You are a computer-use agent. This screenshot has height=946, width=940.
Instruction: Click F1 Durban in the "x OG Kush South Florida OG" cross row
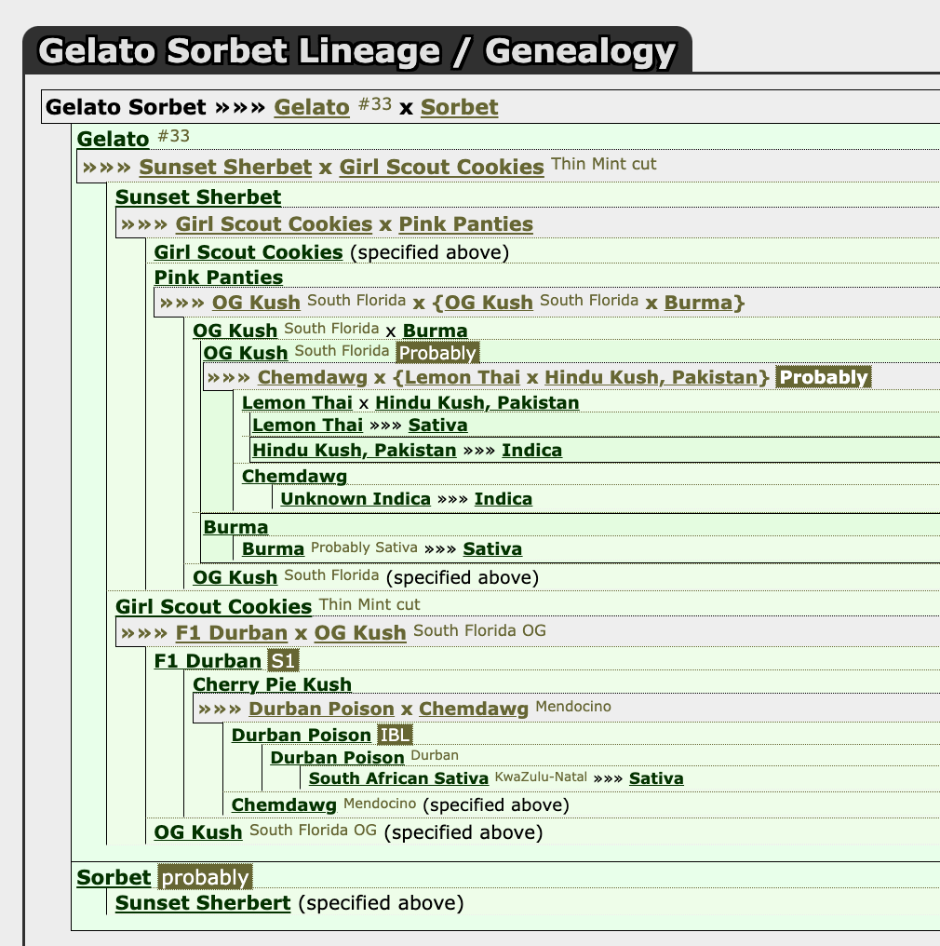232,633
